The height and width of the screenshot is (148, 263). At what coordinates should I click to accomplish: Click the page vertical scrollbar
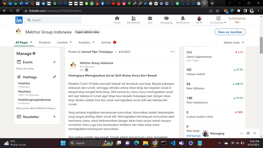261,45
